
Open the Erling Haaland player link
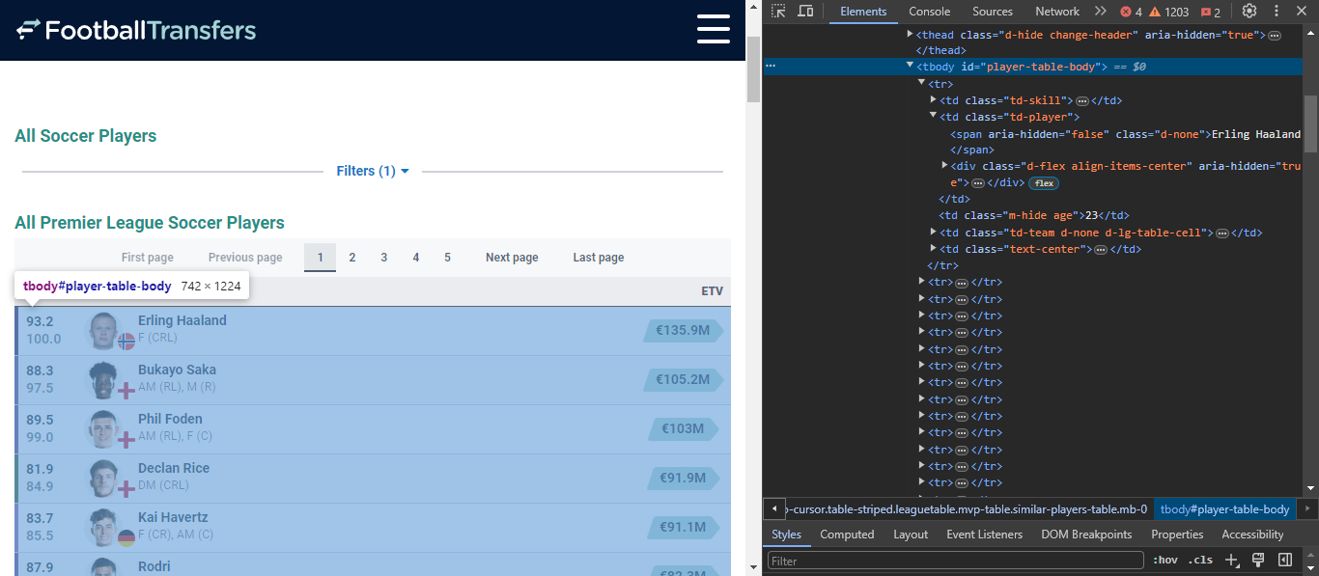182,320
